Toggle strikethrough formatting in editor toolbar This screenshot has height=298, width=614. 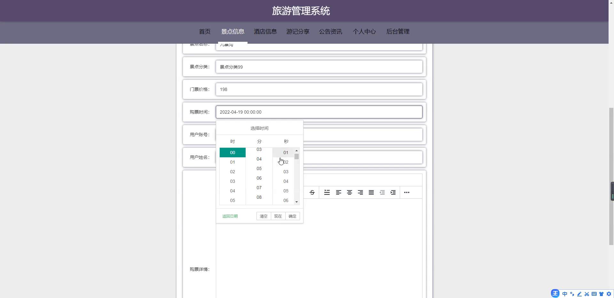[312, 192]
